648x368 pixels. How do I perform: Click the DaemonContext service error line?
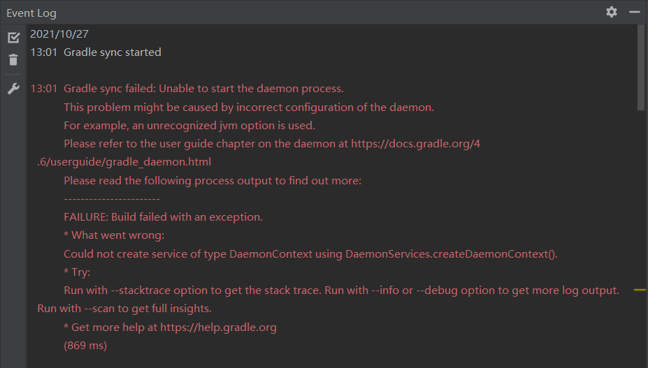click(311, 254)
